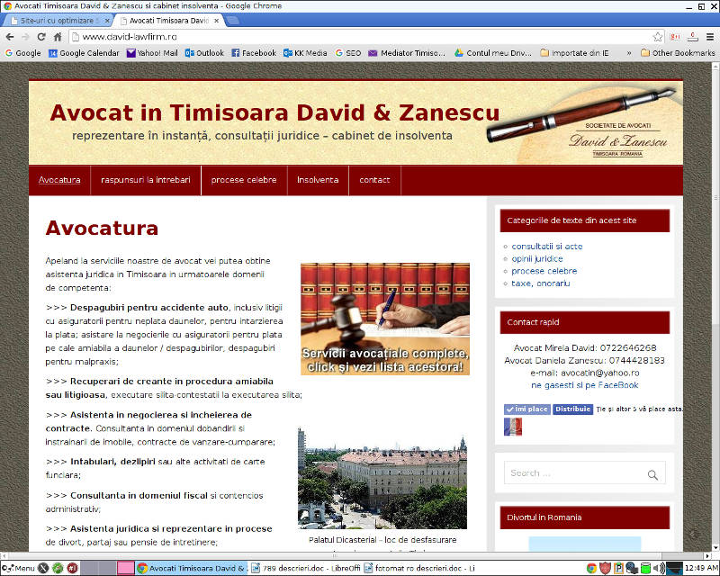Screen dimensions: 720x576
Task: Open the Facebook bookmark
Action: tap(254, 53)
